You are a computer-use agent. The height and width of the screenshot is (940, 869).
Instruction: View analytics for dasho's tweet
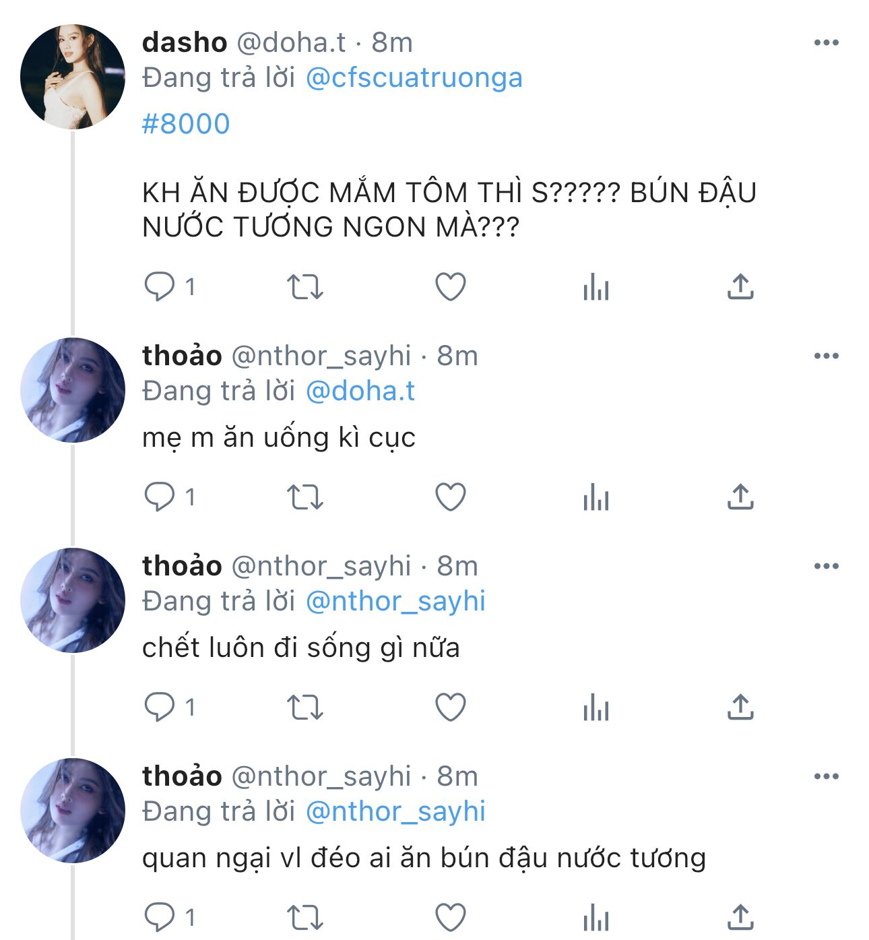pos(596,287)
